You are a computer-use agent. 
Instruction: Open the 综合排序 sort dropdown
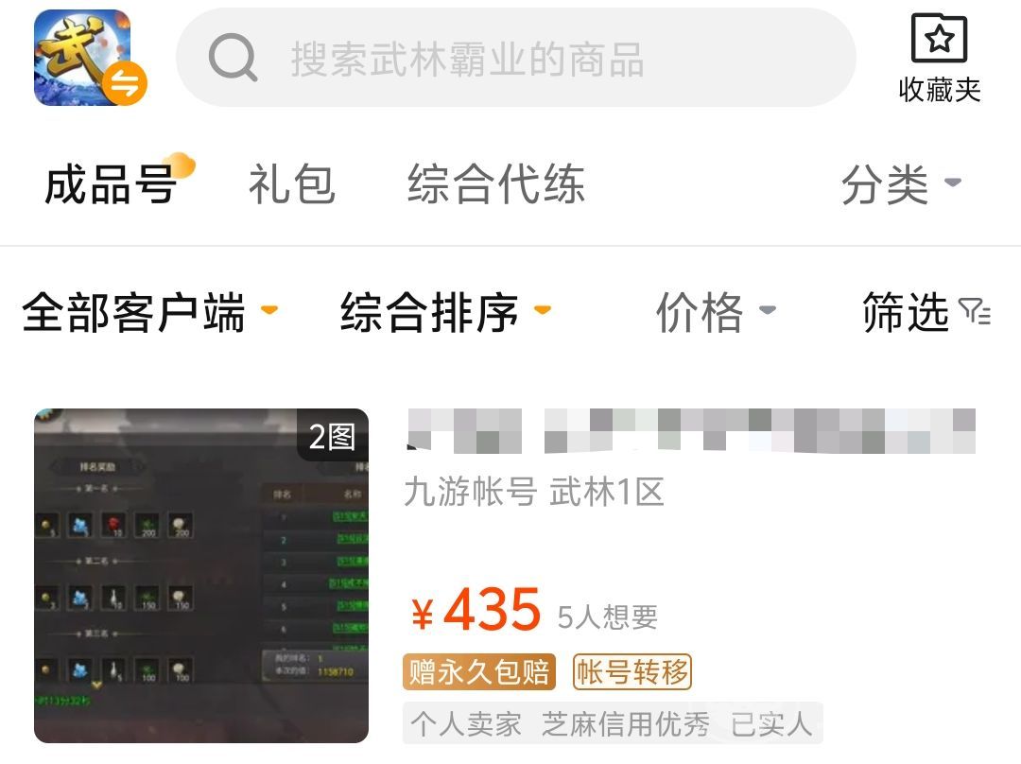click(x=445, y=313)
